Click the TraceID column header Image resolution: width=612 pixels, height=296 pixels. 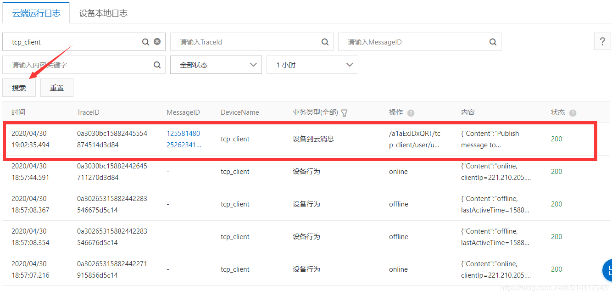(x=88, y=112)
